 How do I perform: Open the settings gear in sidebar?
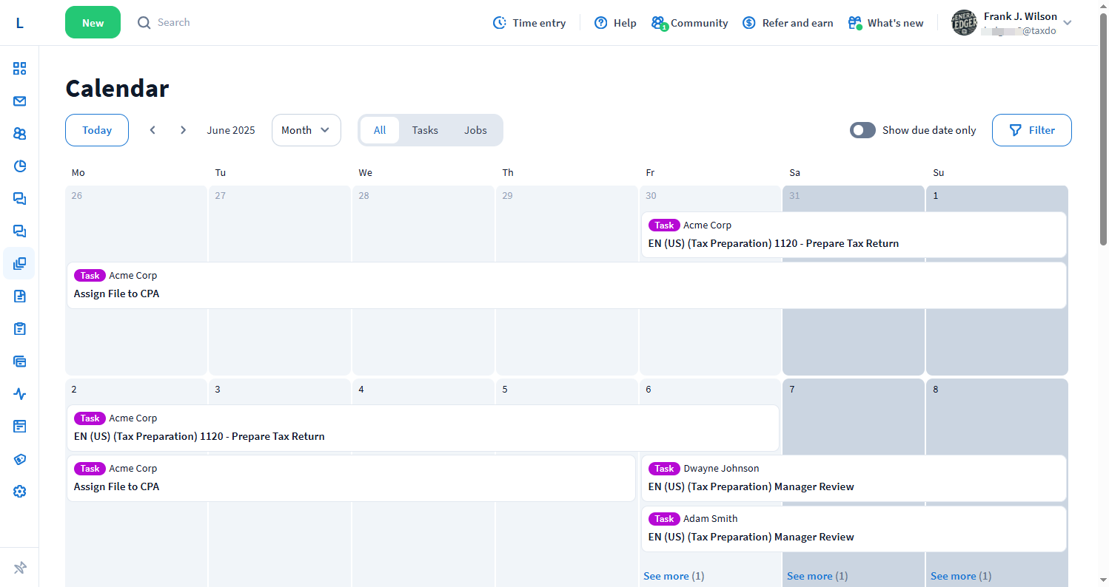point(20,492)
